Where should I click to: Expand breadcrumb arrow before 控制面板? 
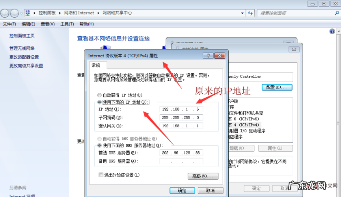(34, 13)
